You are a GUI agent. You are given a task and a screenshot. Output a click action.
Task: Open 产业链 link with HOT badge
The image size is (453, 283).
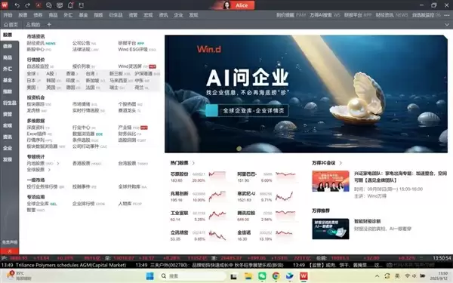pyautogui.click(x=133, y=128)
